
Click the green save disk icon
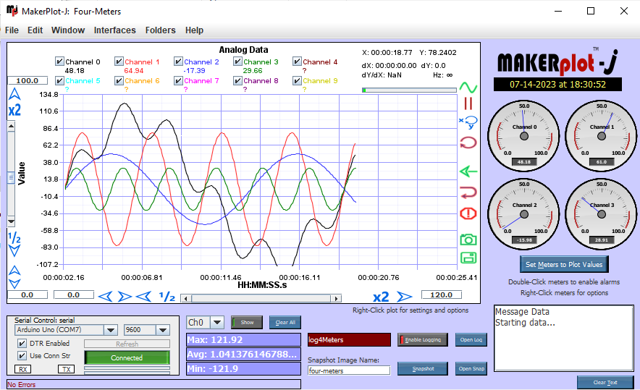point(468,258)
